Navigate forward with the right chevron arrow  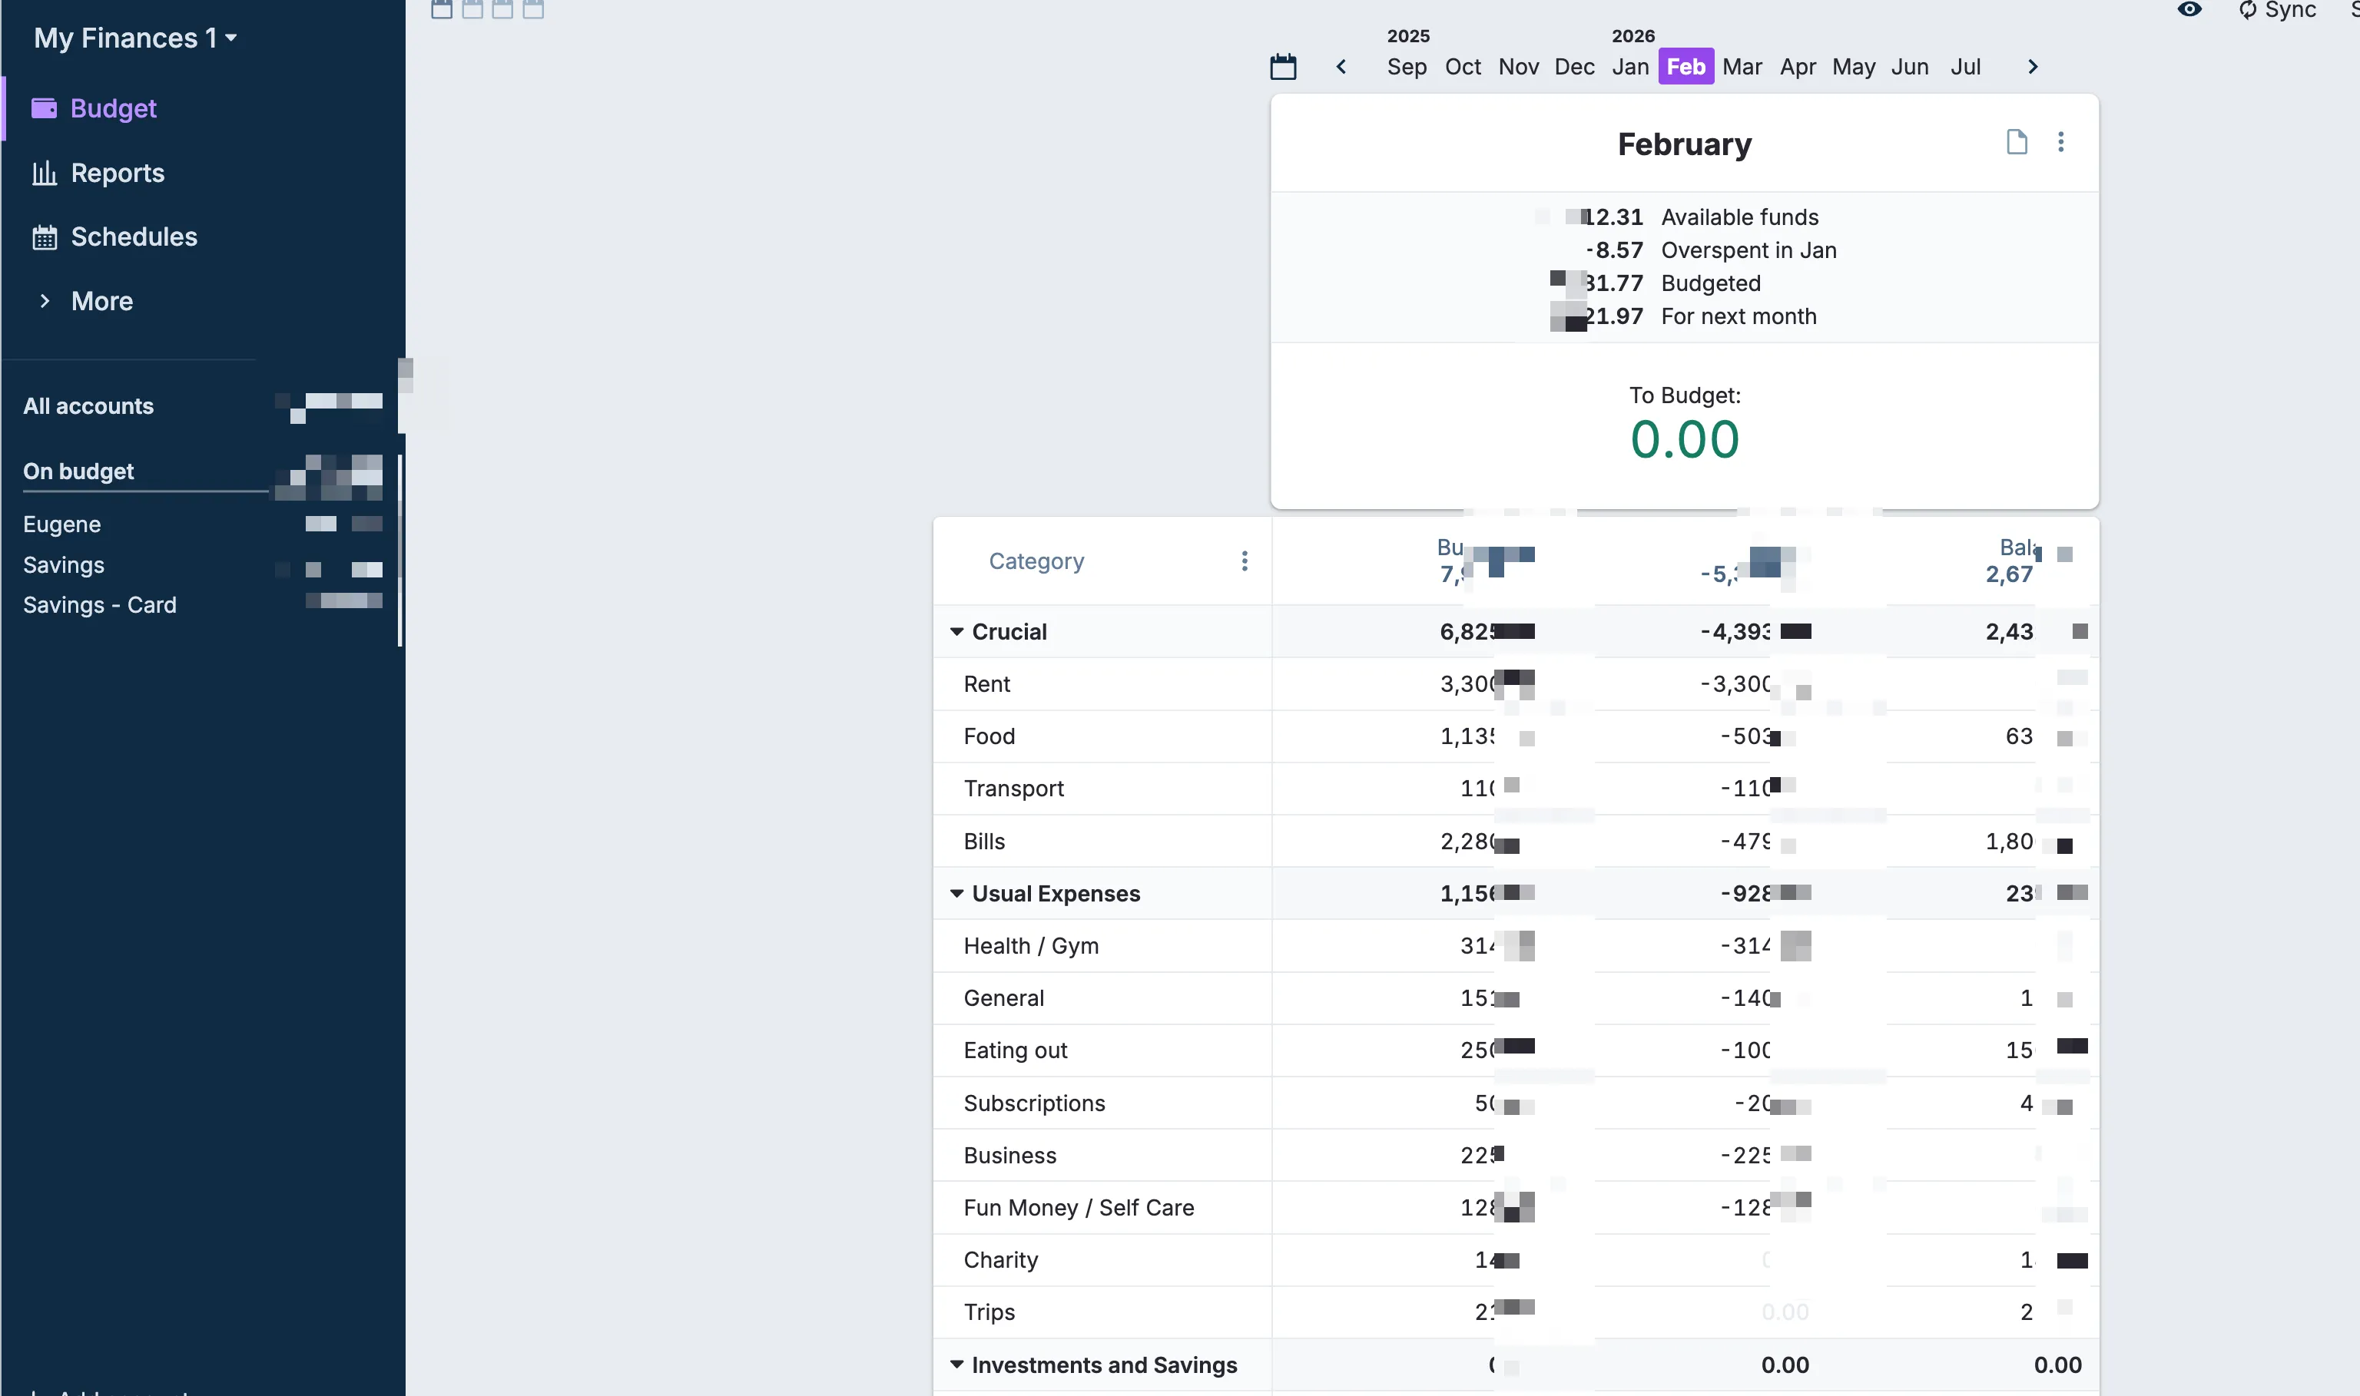point(2033,66)
